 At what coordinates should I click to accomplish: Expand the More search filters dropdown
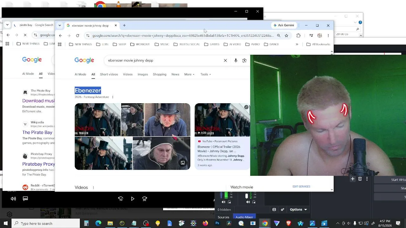[x=189, y=74]
